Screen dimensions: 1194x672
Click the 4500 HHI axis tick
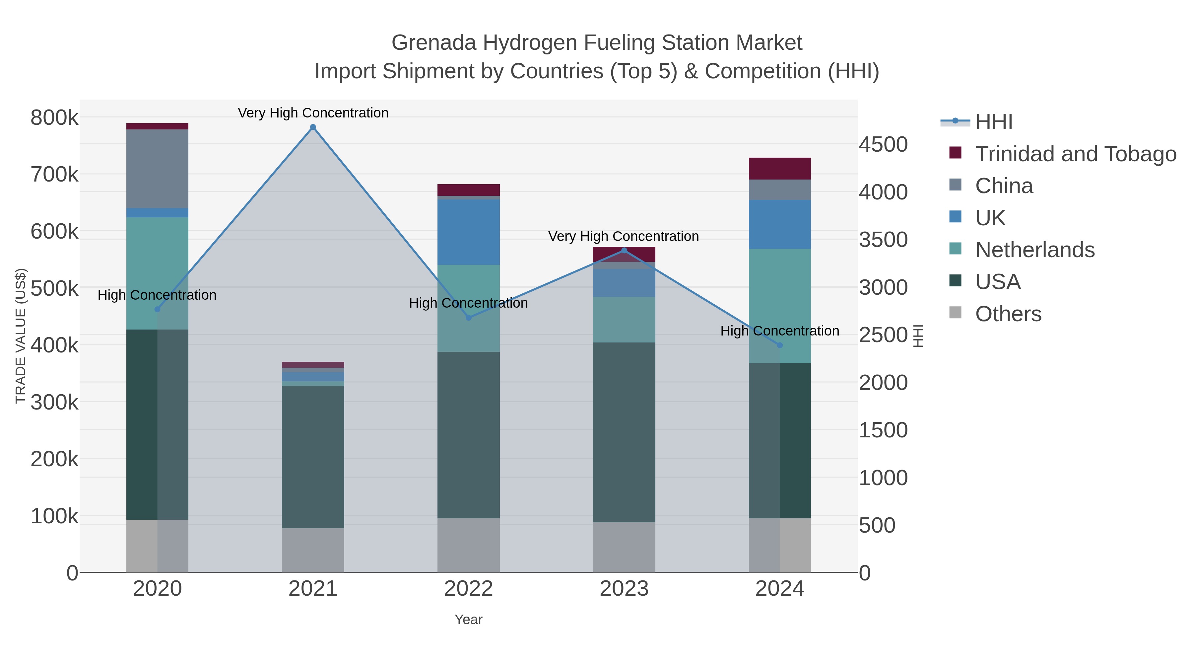(x=884, y=144)
